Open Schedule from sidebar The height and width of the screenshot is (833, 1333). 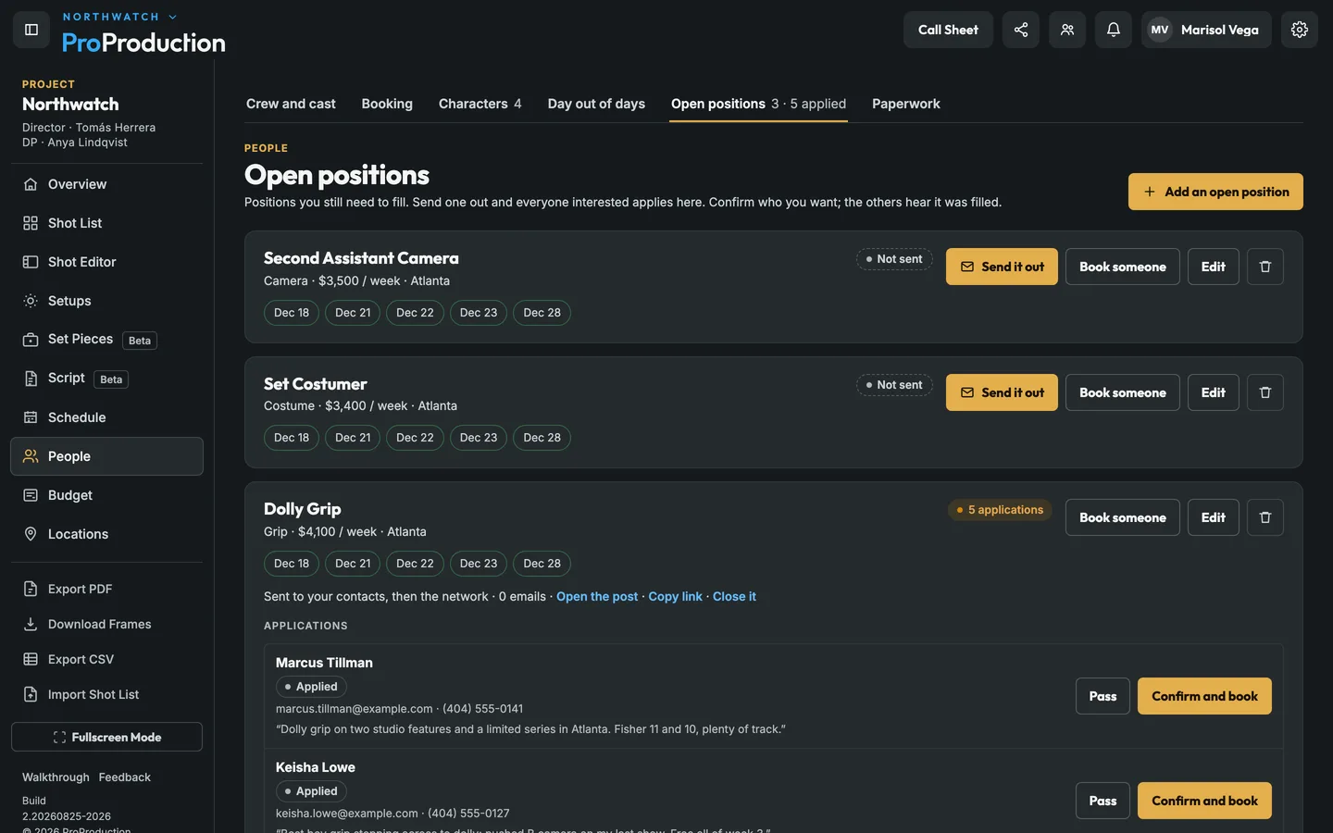106,417
